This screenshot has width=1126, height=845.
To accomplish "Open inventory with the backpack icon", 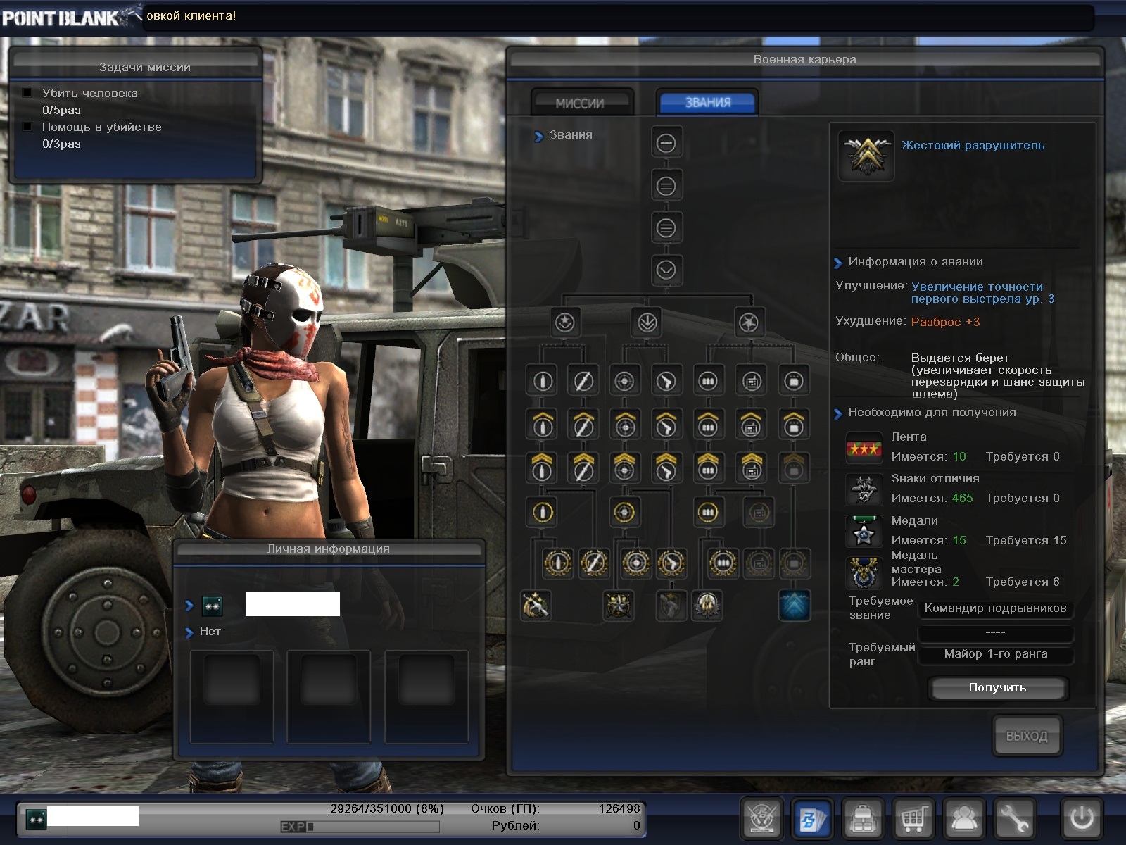I will 862,818.
